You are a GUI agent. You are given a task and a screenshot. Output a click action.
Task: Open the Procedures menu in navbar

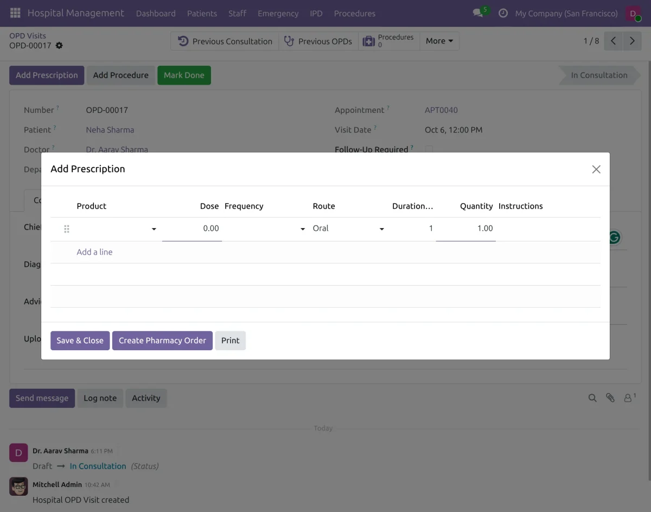click(355, 13)
